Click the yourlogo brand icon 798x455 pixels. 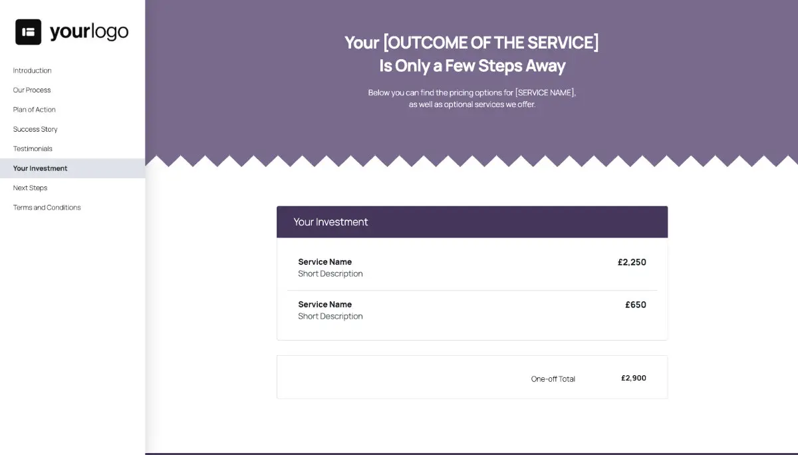[27, 31]
